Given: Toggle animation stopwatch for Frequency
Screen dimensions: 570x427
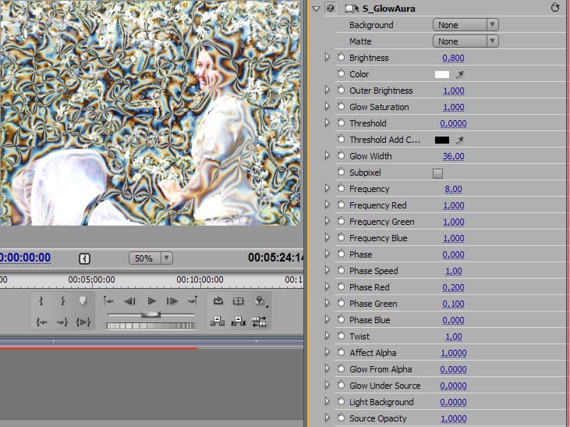Looking at the screenshot, I should pyautogui.click(x=341, y=189).
